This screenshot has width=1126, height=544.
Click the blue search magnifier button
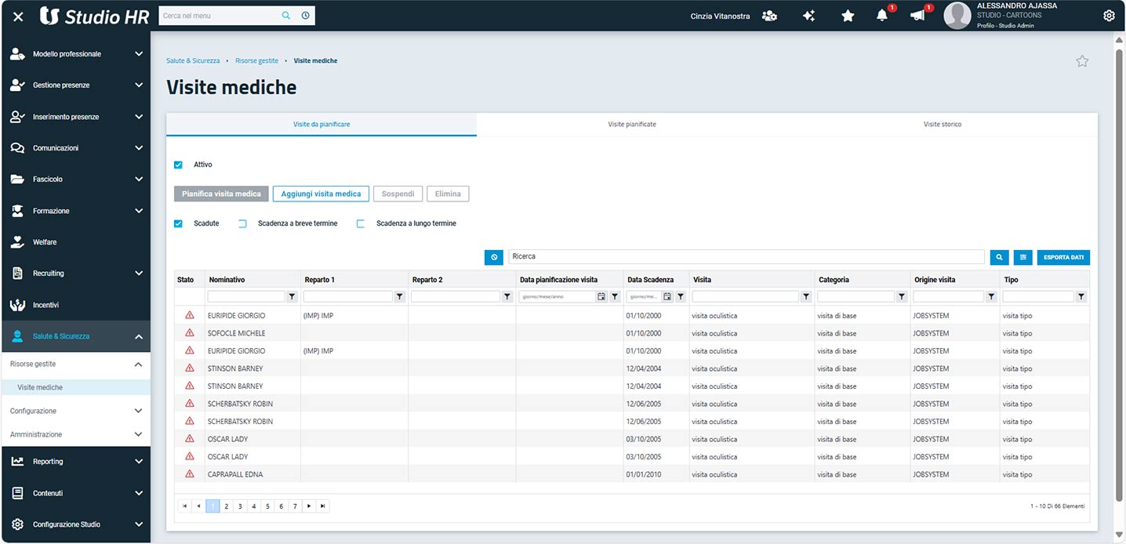(999, 257)
